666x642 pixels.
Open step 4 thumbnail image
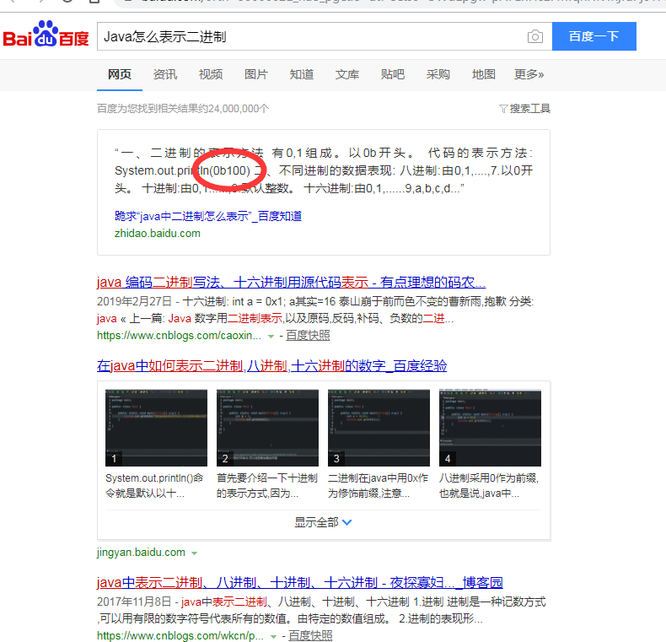click(490, 428)
